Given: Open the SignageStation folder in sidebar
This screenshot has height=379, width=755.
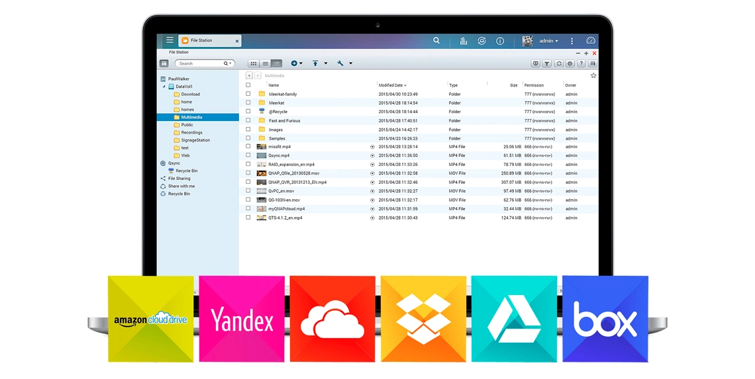Looking at the screenshot, I should (191, 140).
